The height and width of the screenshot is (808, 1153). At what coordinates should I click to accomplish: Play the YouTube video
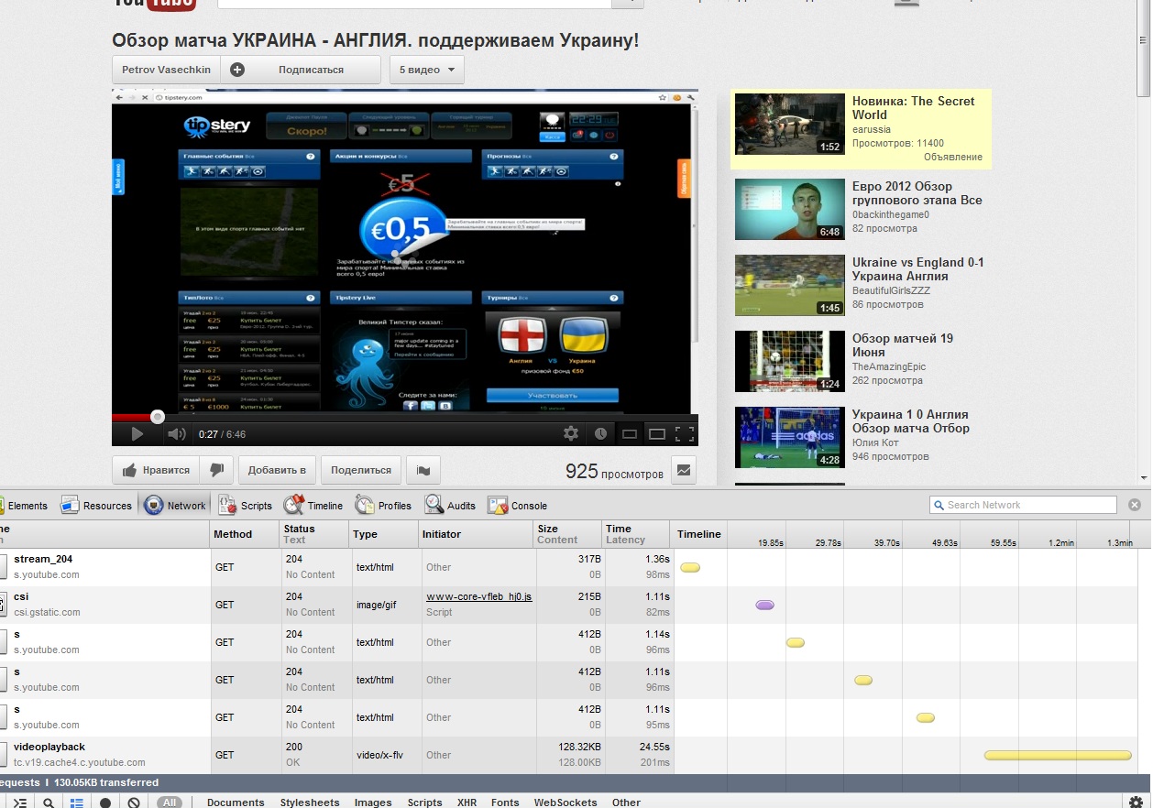click(x=137, y=433)
